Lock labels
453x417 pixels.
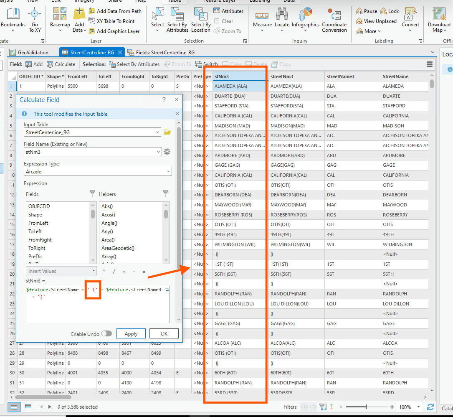click(x=390, y=11)
